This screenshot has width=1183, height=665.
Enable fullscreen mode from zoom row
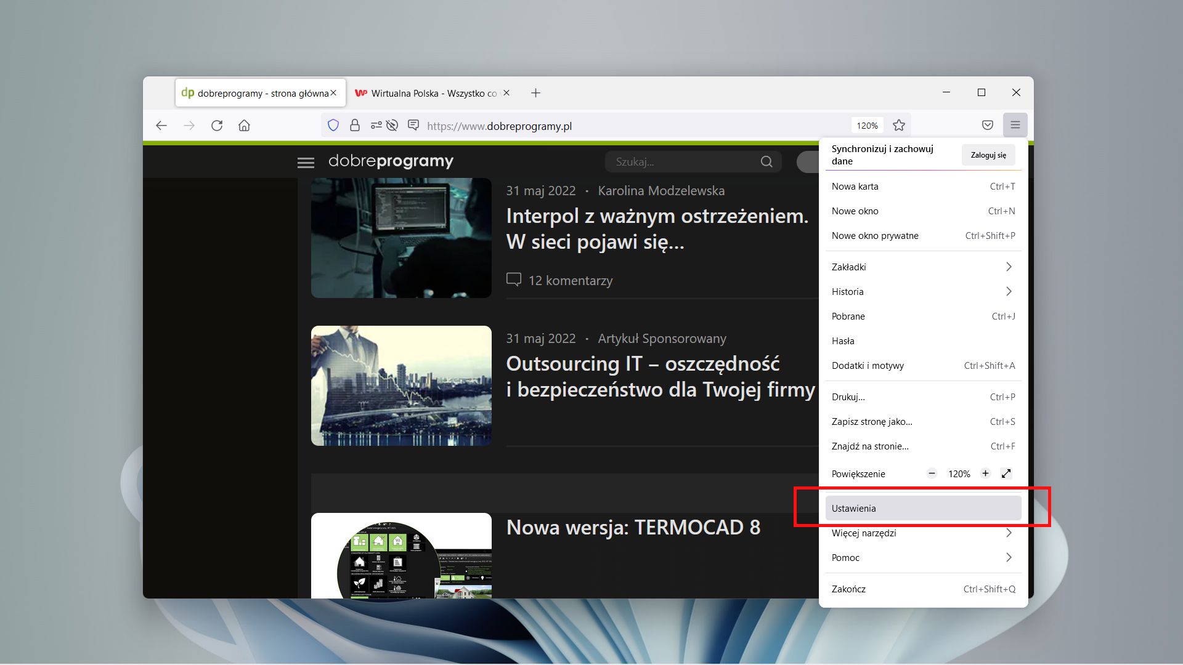coord(1006,474)
